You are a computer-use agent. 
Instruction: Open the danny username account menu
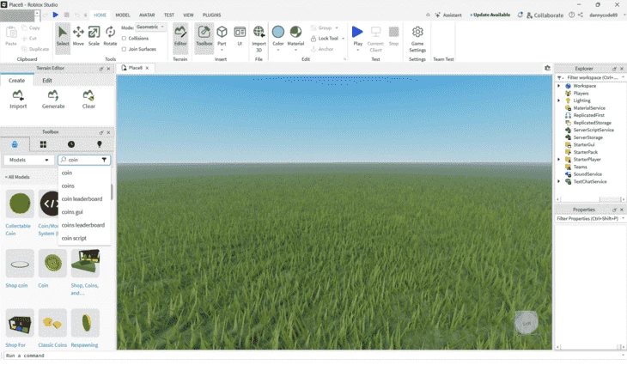click(x=603, y=15)
